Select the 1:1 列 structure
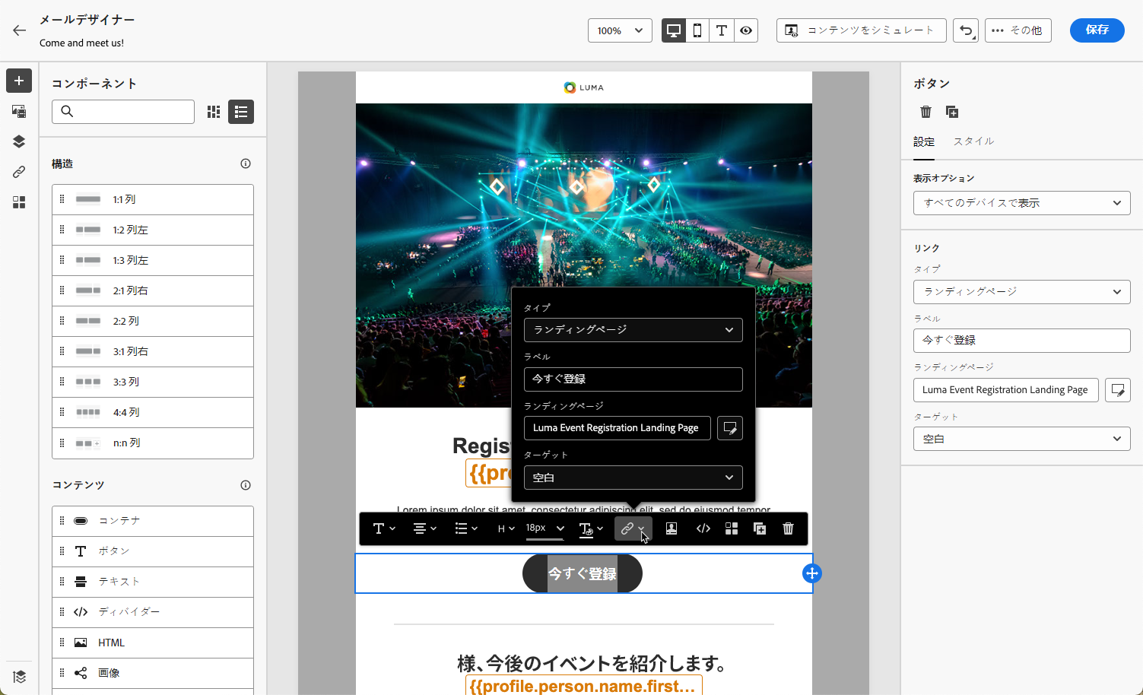The image size is (1143, 695). click(153, 199)
